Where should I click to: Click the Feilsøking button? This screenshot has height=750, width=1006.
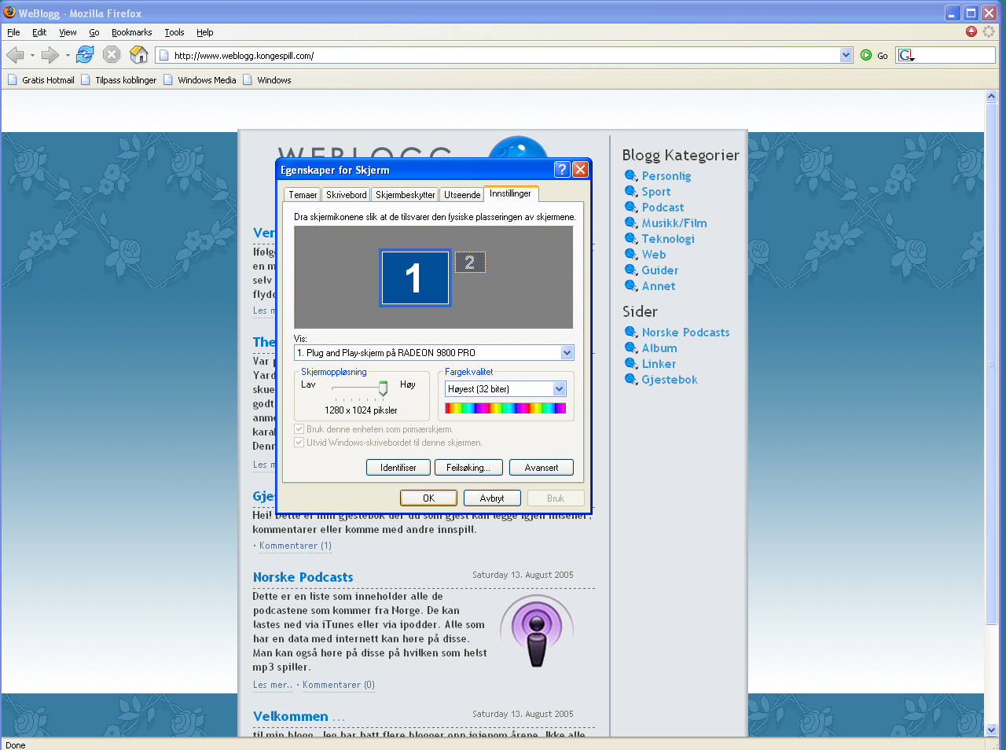coord(468,467)
